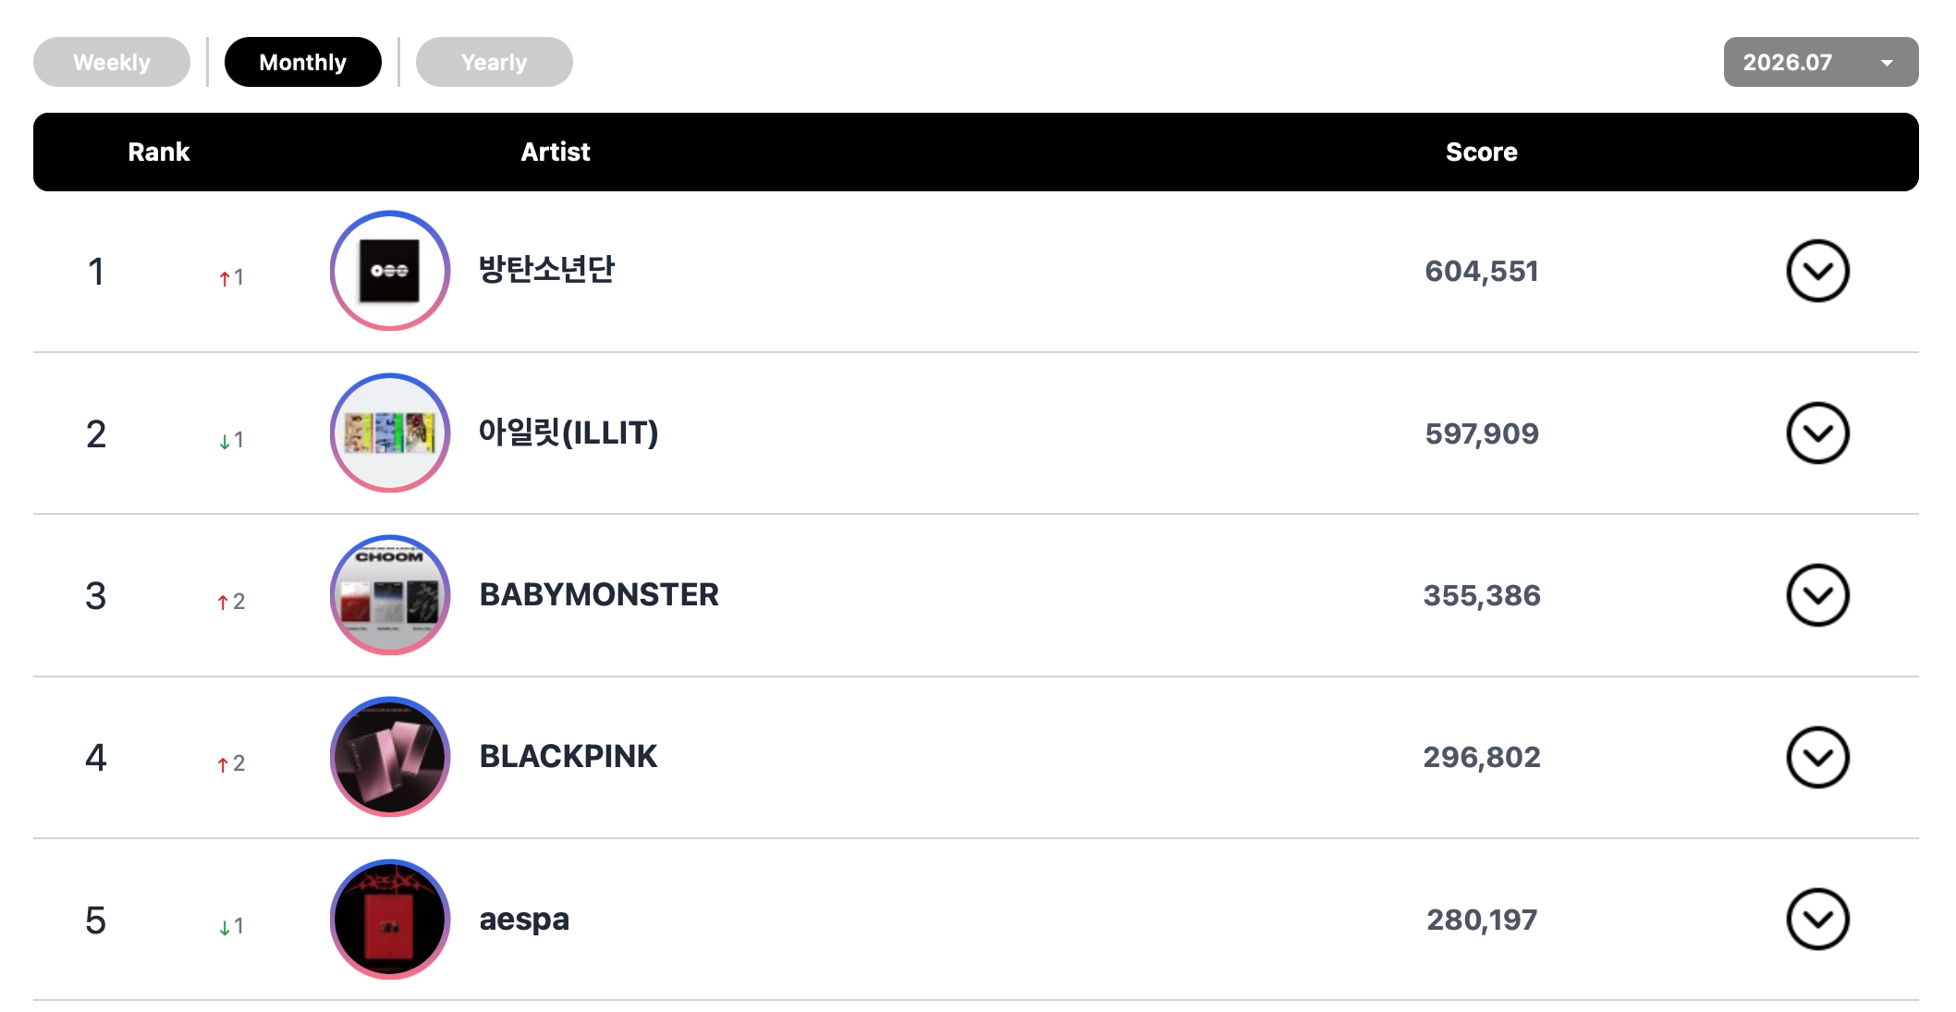Click the aespa artist name
The width and height of the screenshot is (1956, 1012).
[523, 920]
